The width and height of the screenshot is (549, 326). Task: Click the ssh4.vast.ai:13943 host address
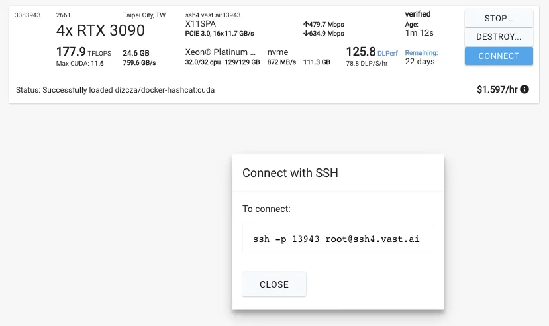[x=213, y=15]
